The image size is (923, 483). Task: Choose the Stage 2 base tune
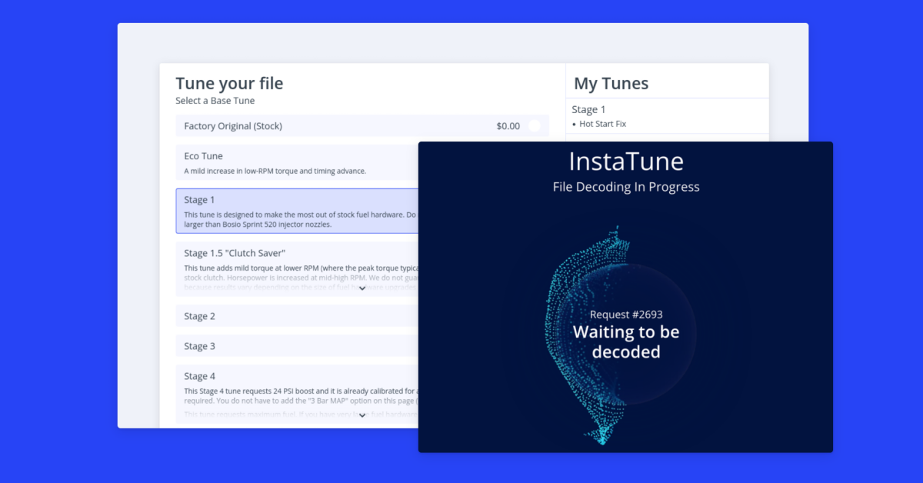[297, 316]
